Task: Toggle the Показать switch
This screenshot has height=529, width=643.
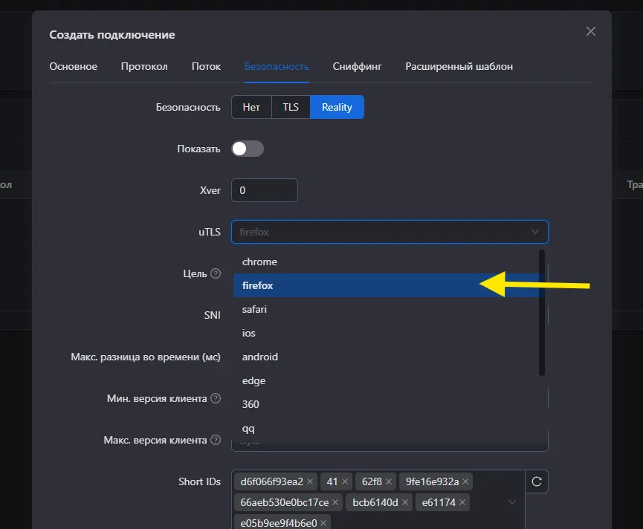Action: (x=248, y=149)
